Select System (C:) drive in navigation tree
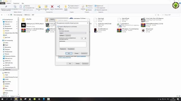181x101 pixels. (x=8, y=61)
